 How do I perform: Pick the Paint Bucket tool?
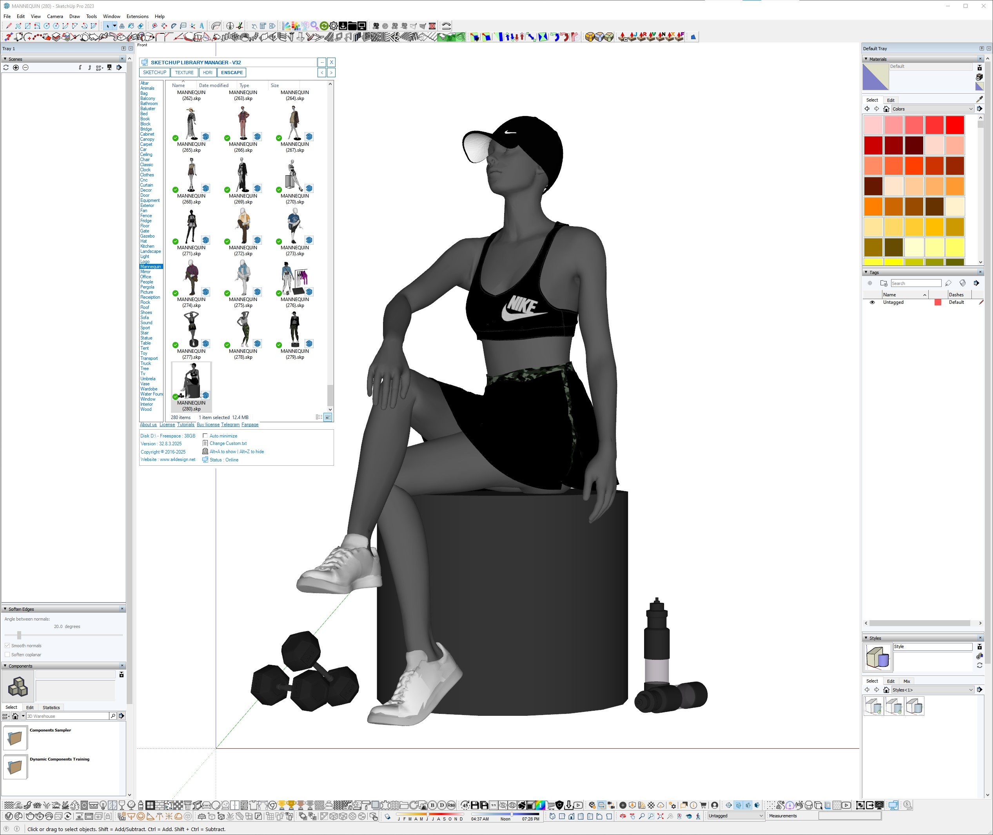131,26
